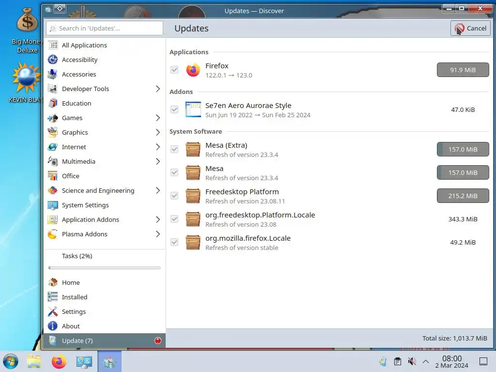Open Big Money Deluxe desktop icon

pyautogui.click(x=27, y=30)
